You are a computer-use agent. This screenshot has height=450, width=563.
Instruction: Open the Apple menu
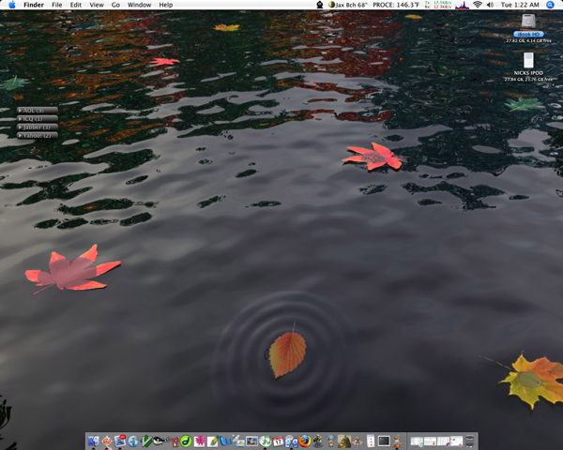point(12,5)
